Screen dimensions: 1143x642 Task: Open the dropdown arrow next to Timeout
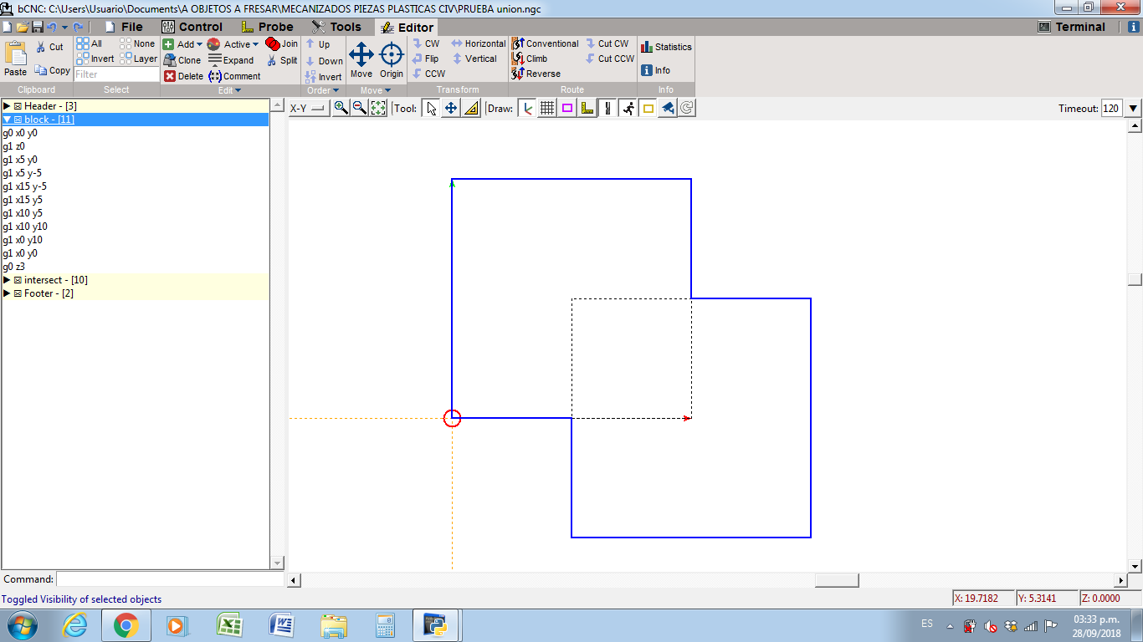tap(1133, 108)
